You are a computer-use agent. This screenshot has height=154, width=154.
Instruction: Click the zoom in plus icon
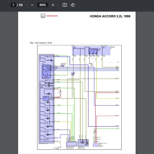(x=53, y=5)
